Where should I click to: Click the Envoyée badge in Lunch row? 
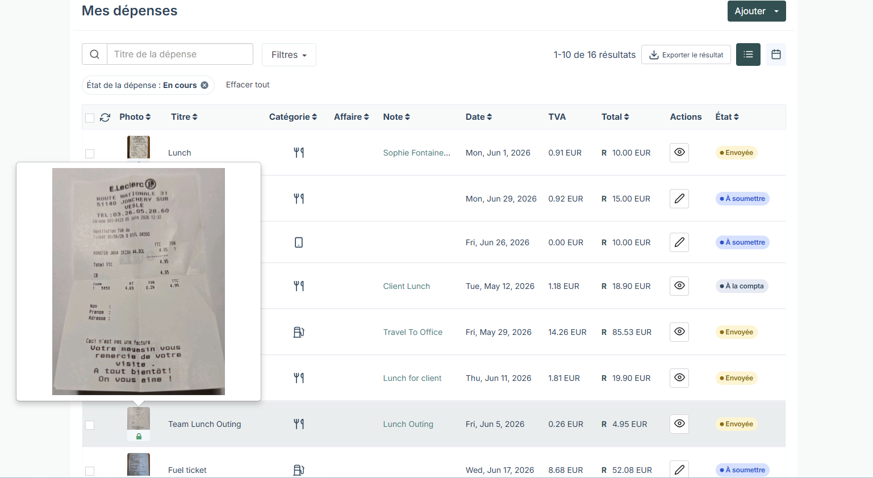[737, 153]
